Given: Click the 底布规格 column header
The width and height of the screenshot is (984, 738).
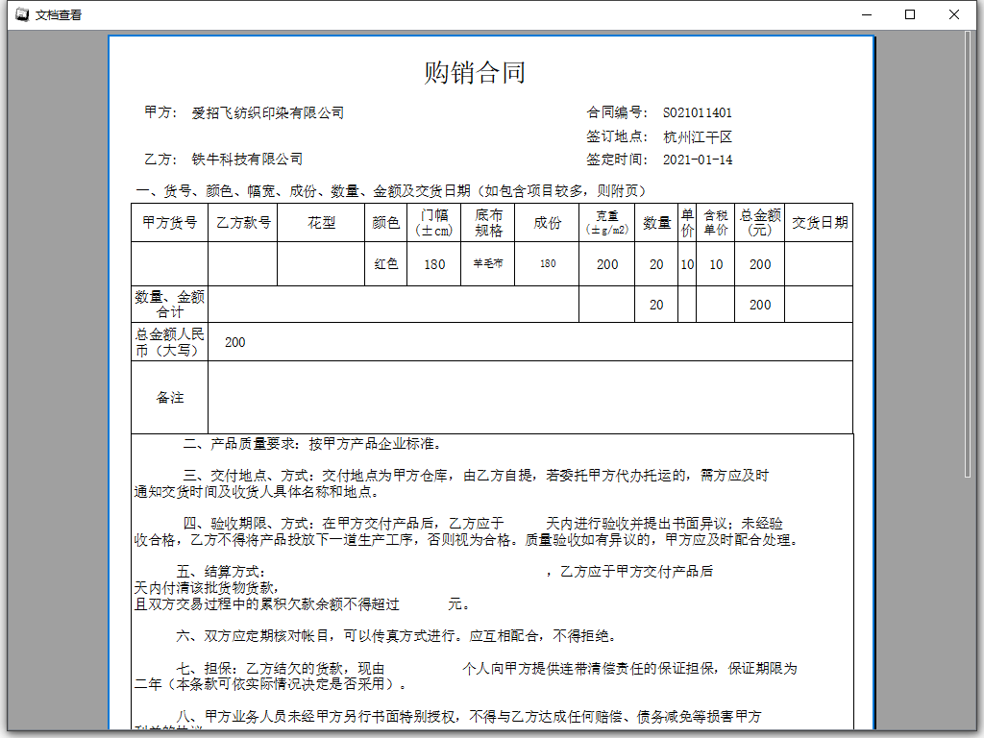Looking at the screenshot, I should tap(488, 223).
